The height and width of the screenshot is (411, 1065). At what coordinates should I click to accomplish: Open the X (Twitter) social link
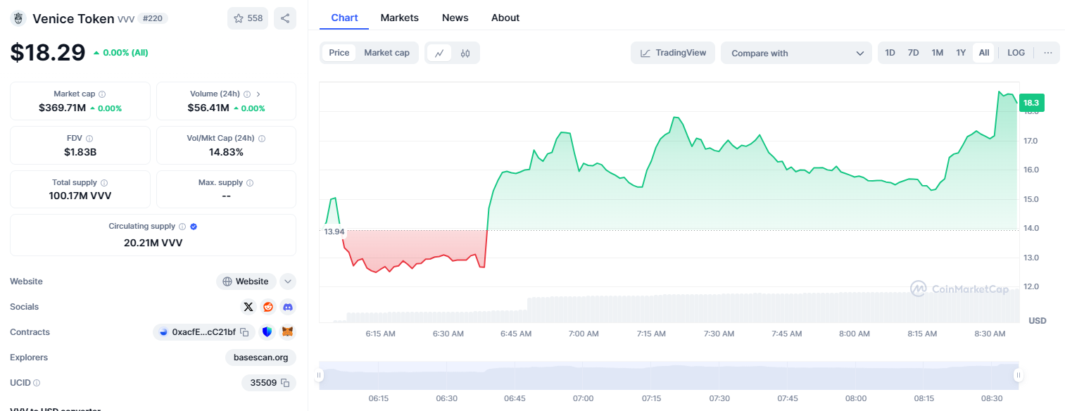[x=248, y=307]
